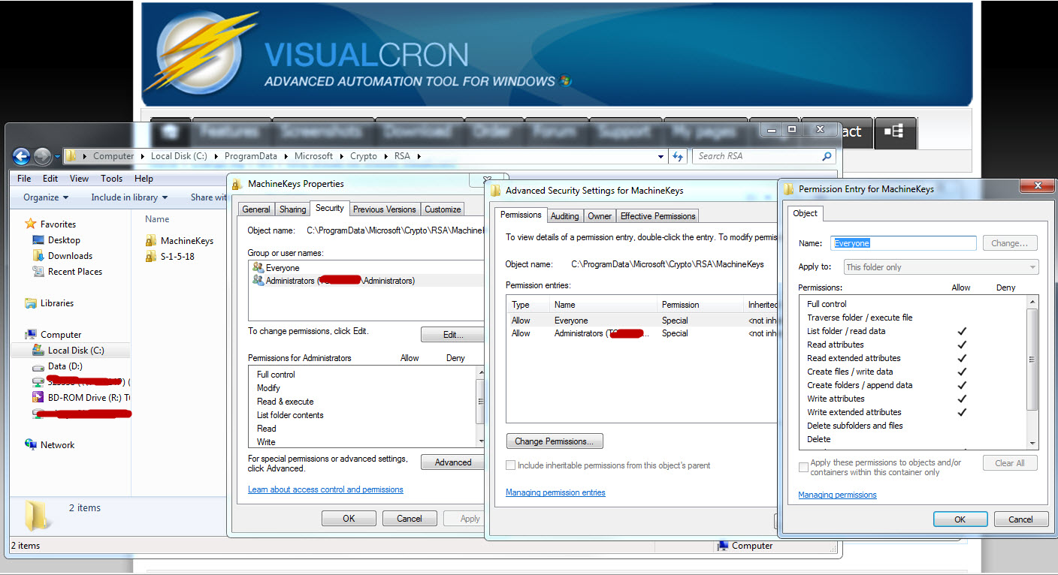
Task: Expand the Organize dropdown menu
Action: coord(46,197)
